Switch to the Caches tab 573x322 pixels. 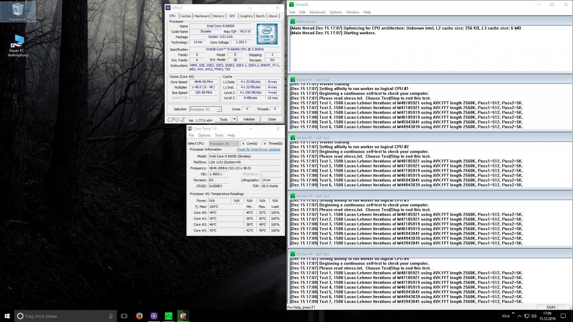tap(186, 16)
